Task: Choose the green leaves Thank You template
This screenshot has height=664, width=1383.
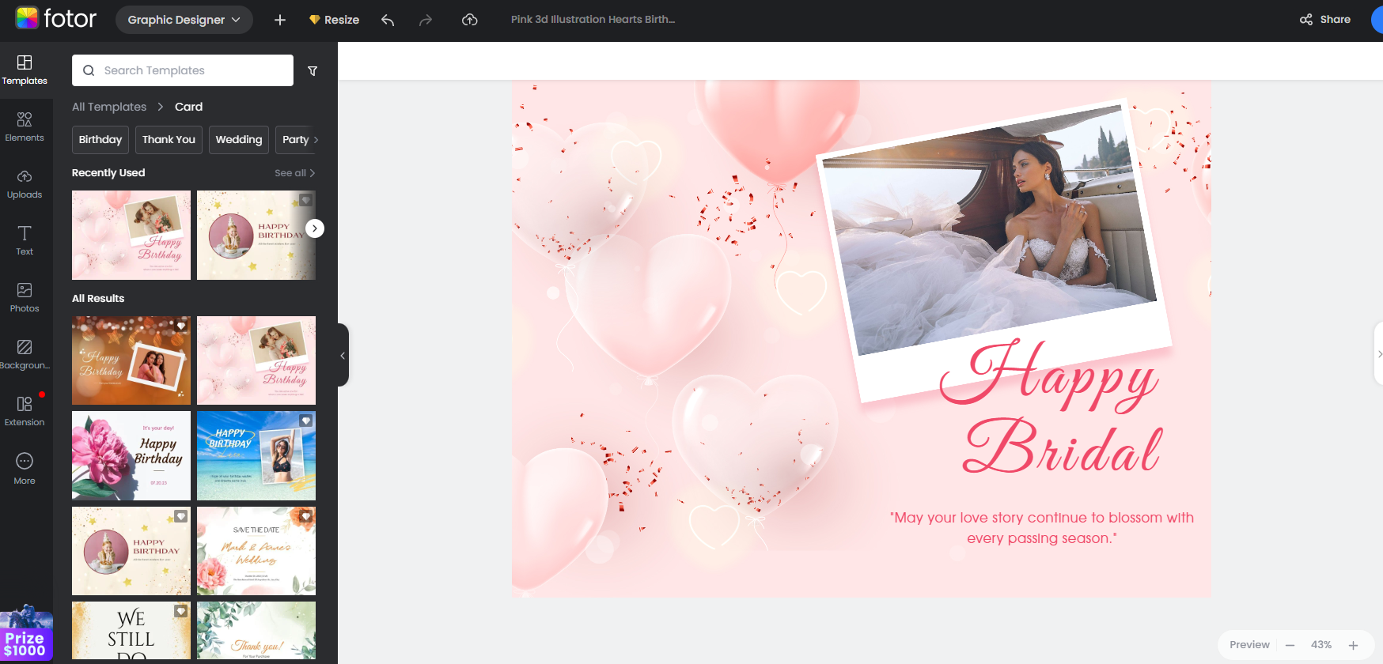Action: point(256,631)
